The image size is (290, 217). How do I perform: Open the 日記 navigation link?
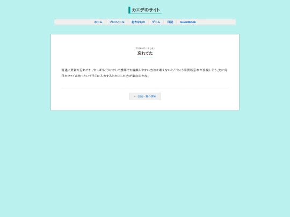coord(170,22)
